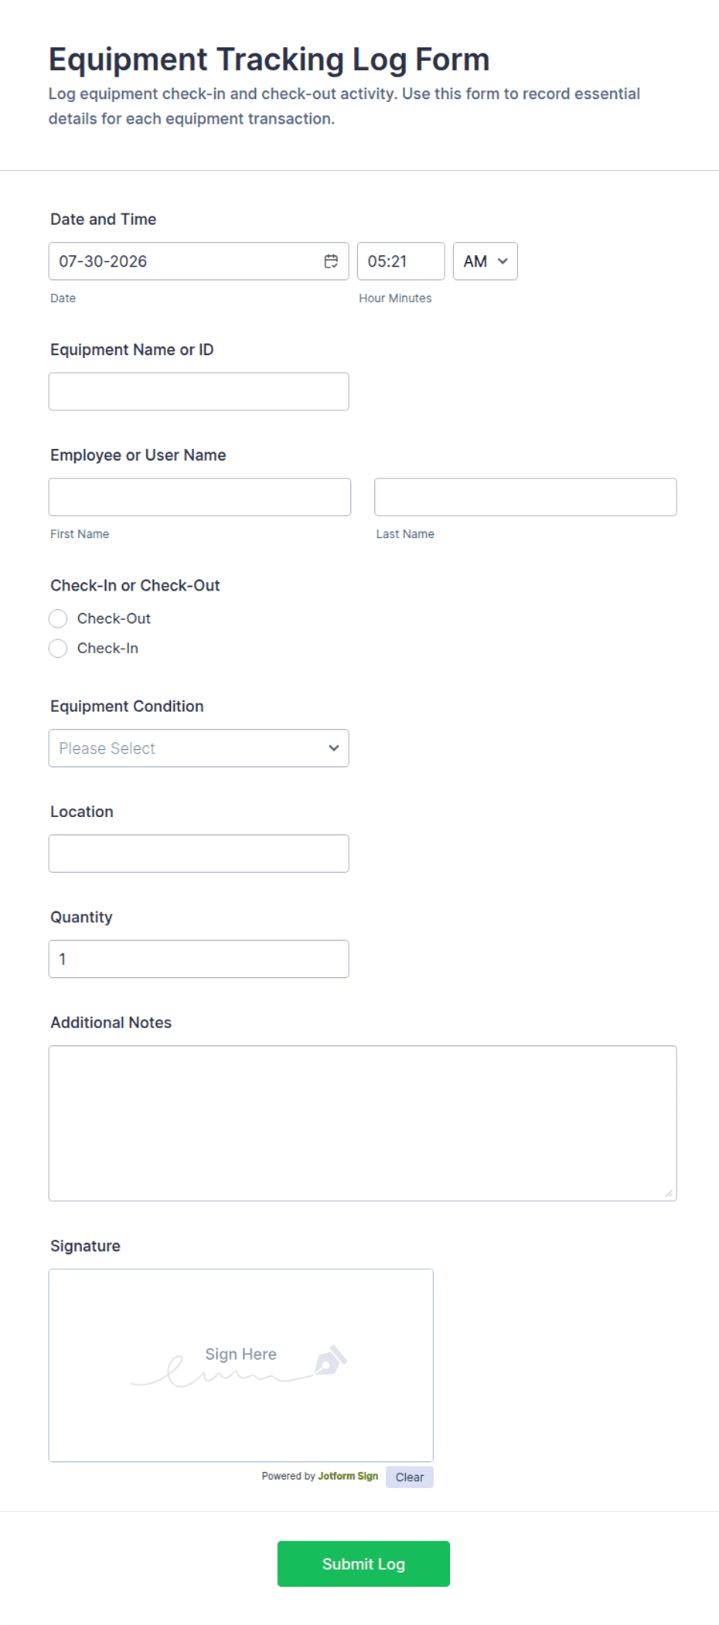Open the calendar date picker icon

coord(331,261)
